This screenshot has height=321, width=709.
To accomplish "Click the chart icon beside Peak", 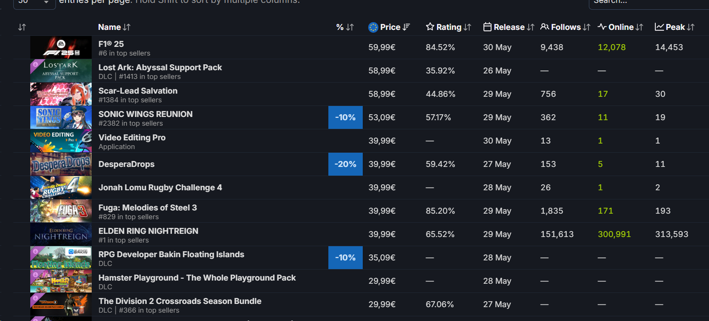I will [659, 27].
